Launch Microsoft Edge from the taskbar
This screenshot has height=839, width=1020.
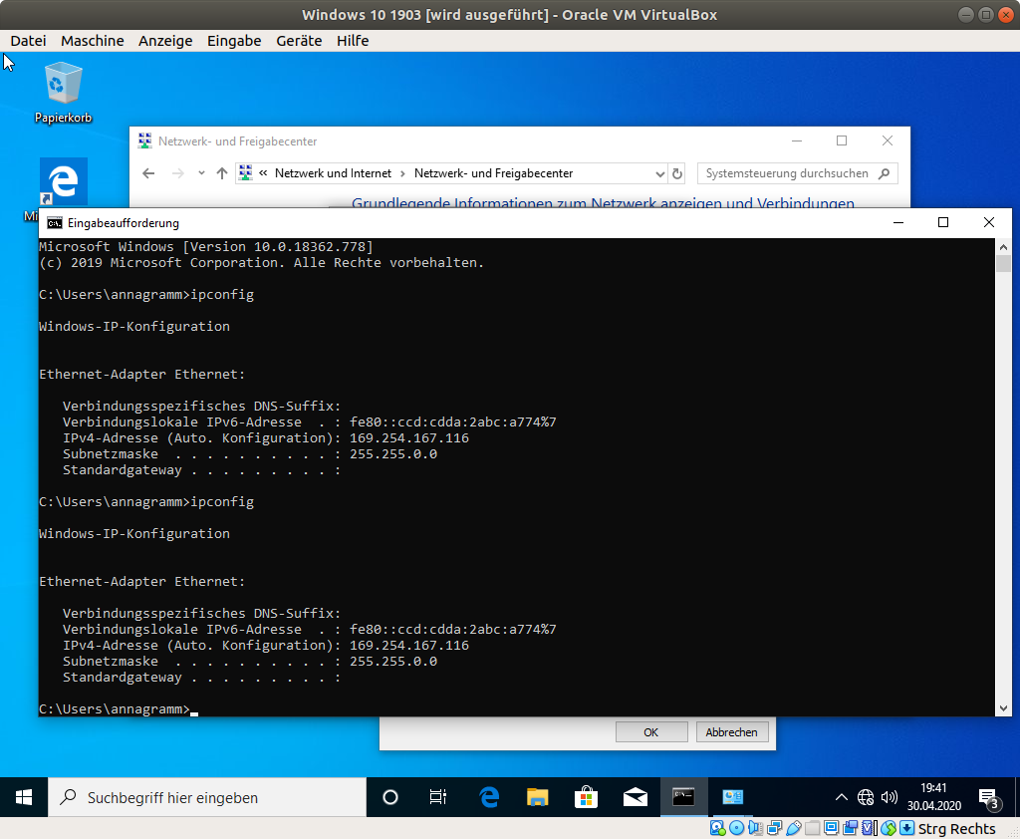[x=488, y=797]
